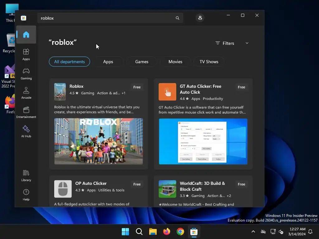Open the OP Auto Clicker title

pyautogui.click(x=91, y=183)
